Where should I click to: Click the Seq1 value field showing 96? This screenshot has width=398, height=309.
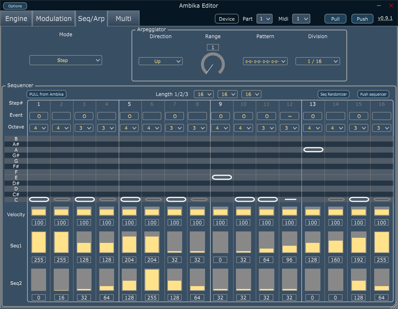tap(289, 260)
